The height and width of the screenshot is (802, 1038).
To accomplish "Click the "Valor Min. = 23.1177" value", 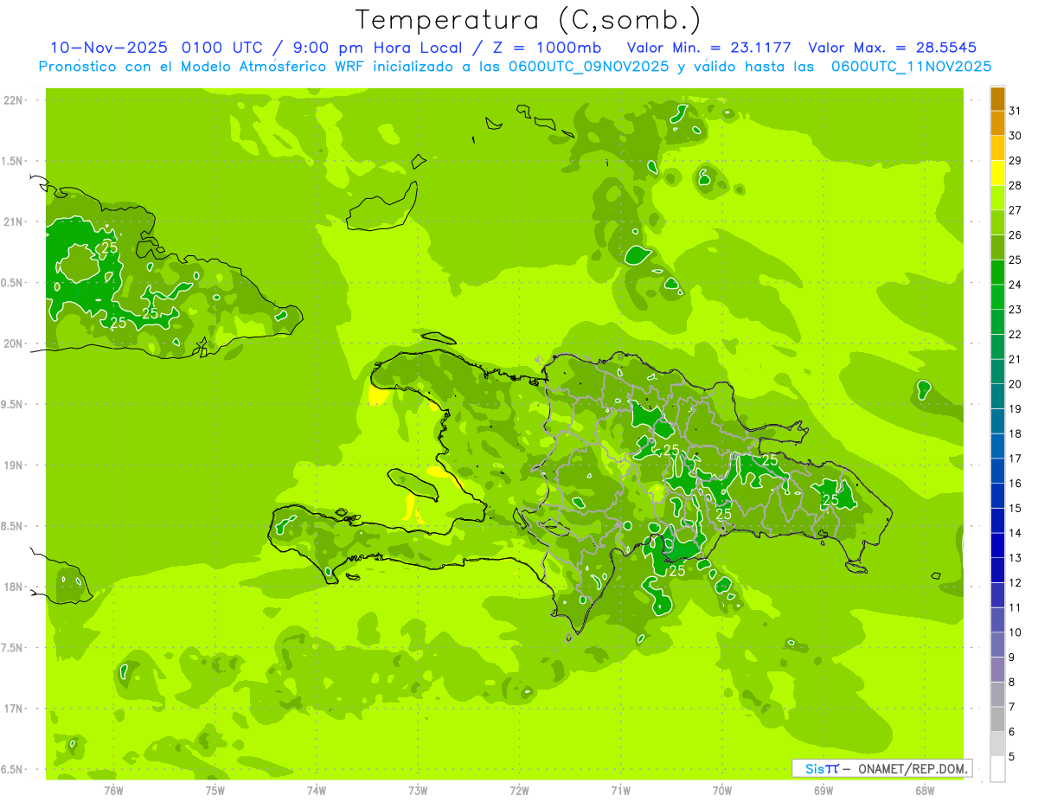I will point(708,48).
